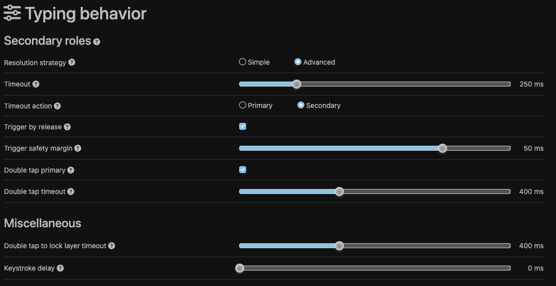
Task: Click help icon next to Secondary roles
Action: coord(97,42)
